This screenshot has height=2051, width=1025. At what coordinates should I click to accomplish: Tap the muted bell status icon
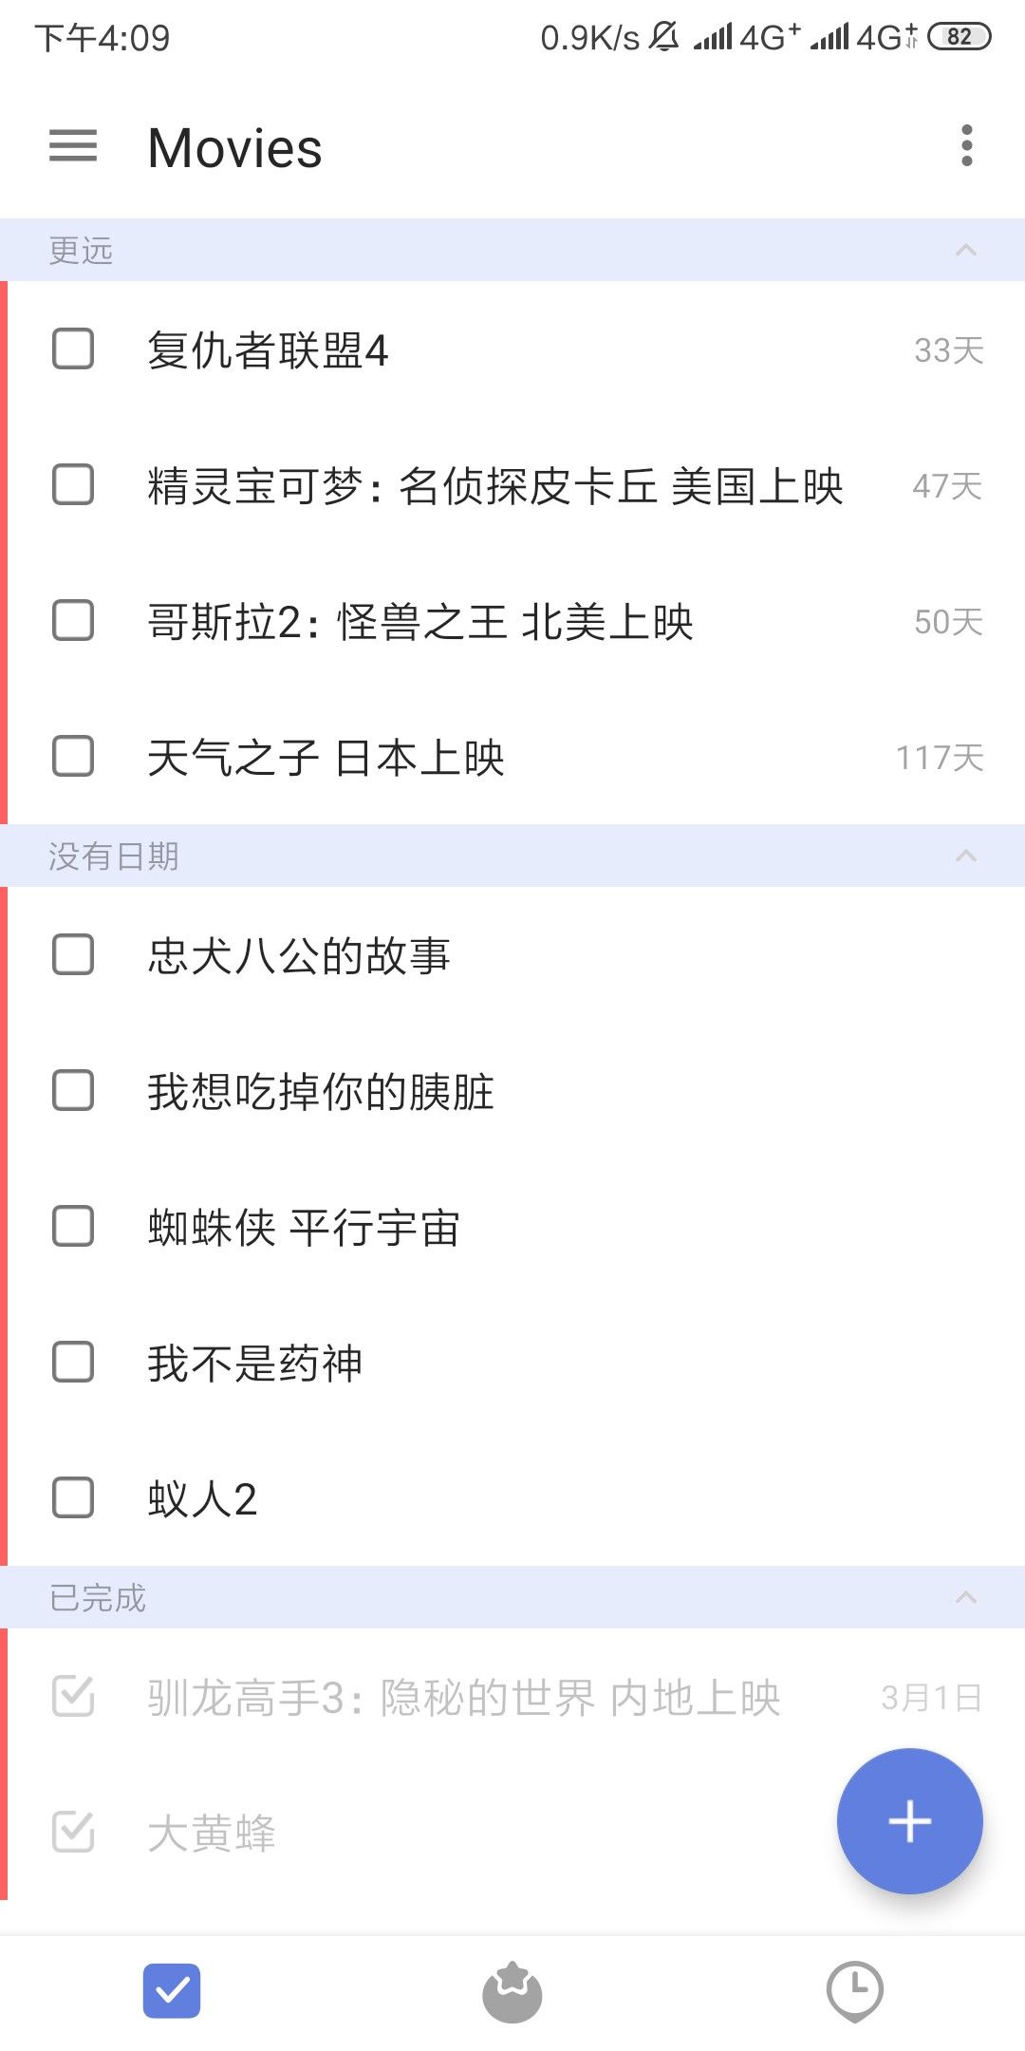coord(664,37)
